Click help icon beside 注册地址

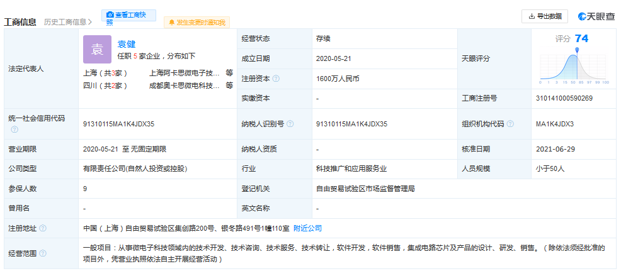43,228
